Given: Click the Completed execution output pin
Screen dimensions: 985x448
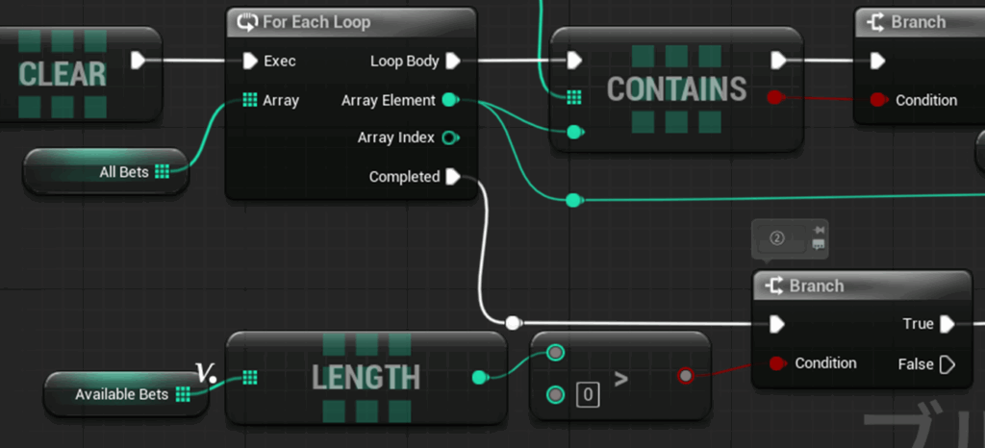Looking at the screenshot, I should 453,177.
